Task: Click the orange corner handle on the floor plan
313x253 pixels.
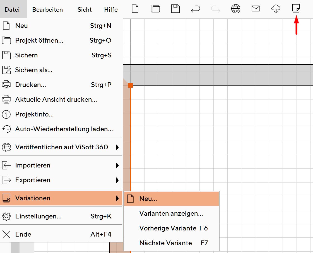Action: [x=131, y=86]
